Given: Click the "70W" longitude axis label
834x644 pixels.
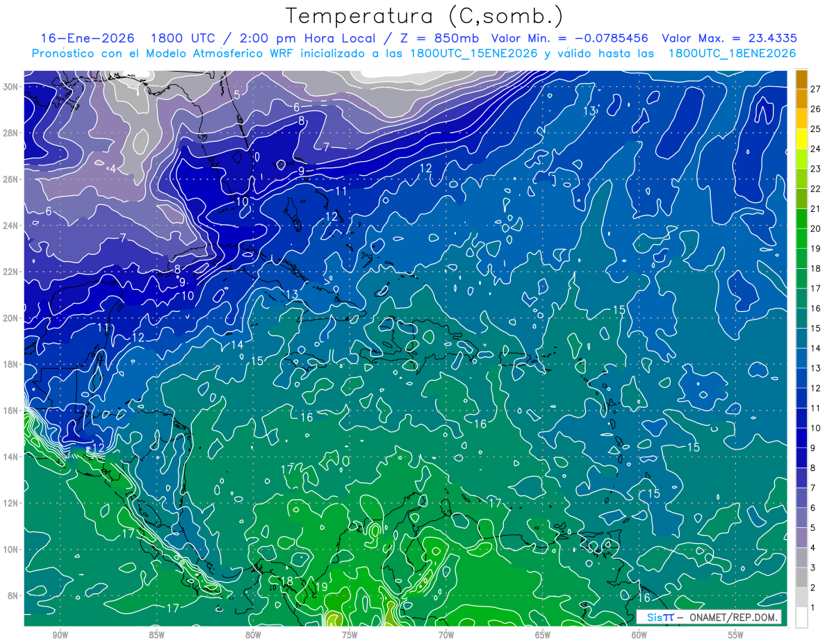Looking at the screenshot, I should click(x=446, y=636).
